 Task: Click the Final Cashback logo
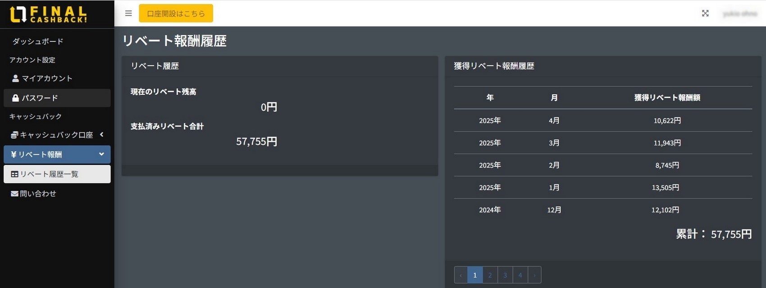(48, 14)
